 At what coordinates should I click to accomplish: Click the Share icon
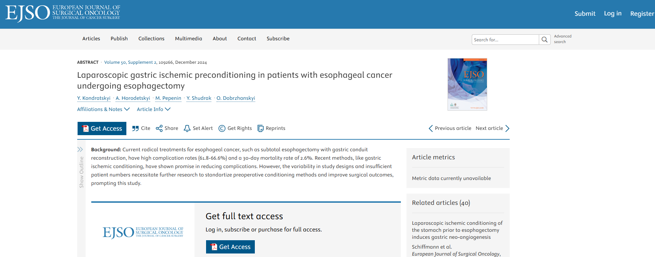[159, 128]
